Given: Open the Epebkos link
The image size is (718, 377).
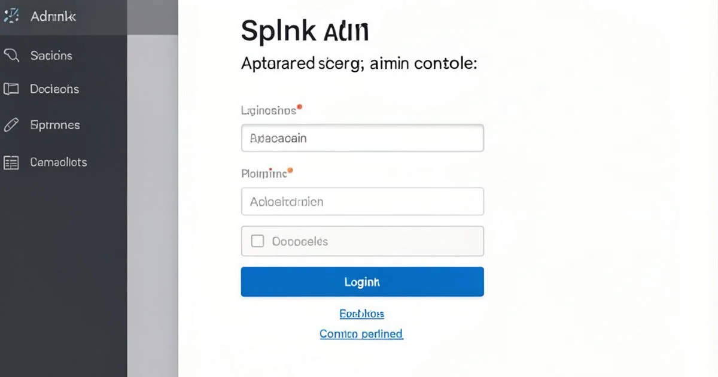Looking at the screenshot, I should tap(362, 312).
